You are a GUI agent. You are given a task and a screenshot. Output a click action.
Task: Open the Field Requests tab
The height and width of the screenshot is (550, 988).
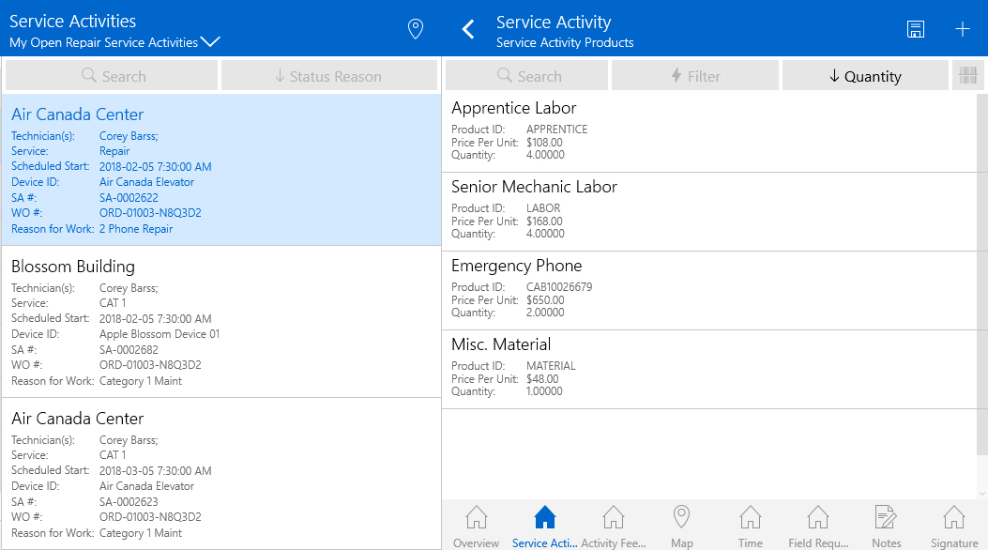[818, 526]
